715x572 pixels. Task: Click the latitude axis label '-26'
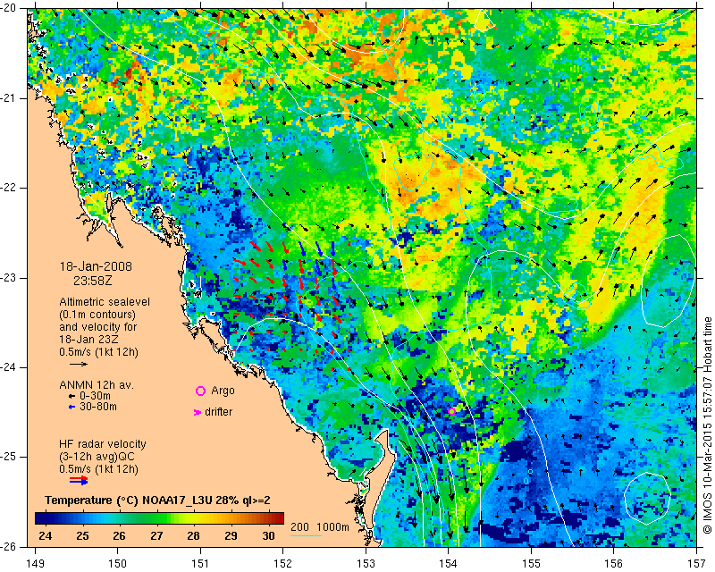(x=9, y=546)
